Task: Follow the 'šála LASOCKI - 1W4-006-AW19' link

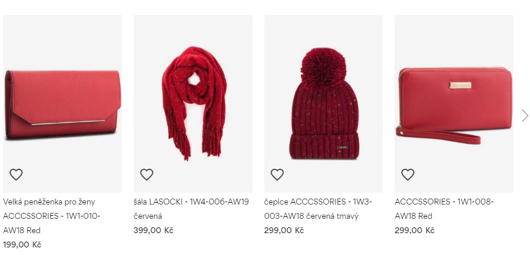Action: [192, 202]
